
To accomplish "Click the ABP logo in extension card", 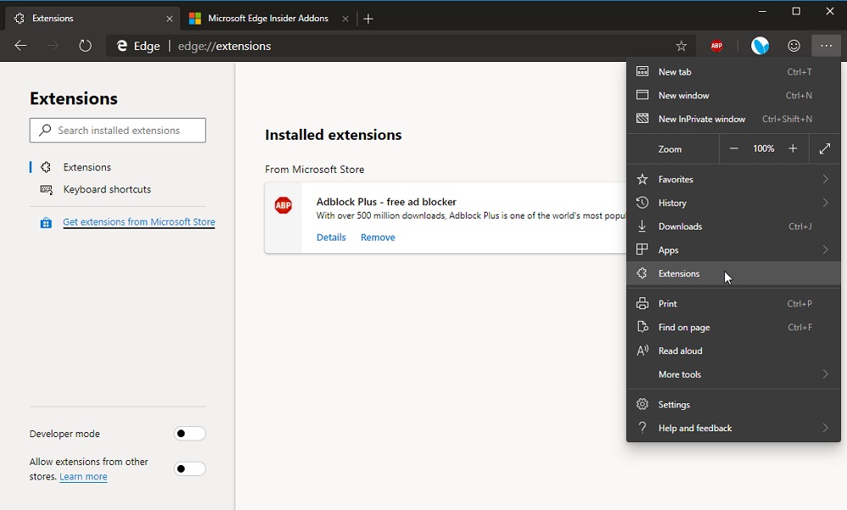I will point(283,205).
